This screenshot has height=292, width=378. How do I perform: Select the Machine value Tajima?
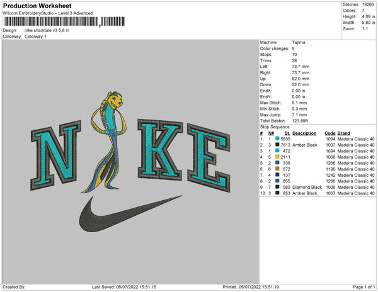(299, 42)
